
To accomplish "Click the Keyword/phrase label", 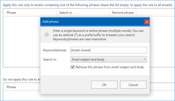I will pos(55,50).
